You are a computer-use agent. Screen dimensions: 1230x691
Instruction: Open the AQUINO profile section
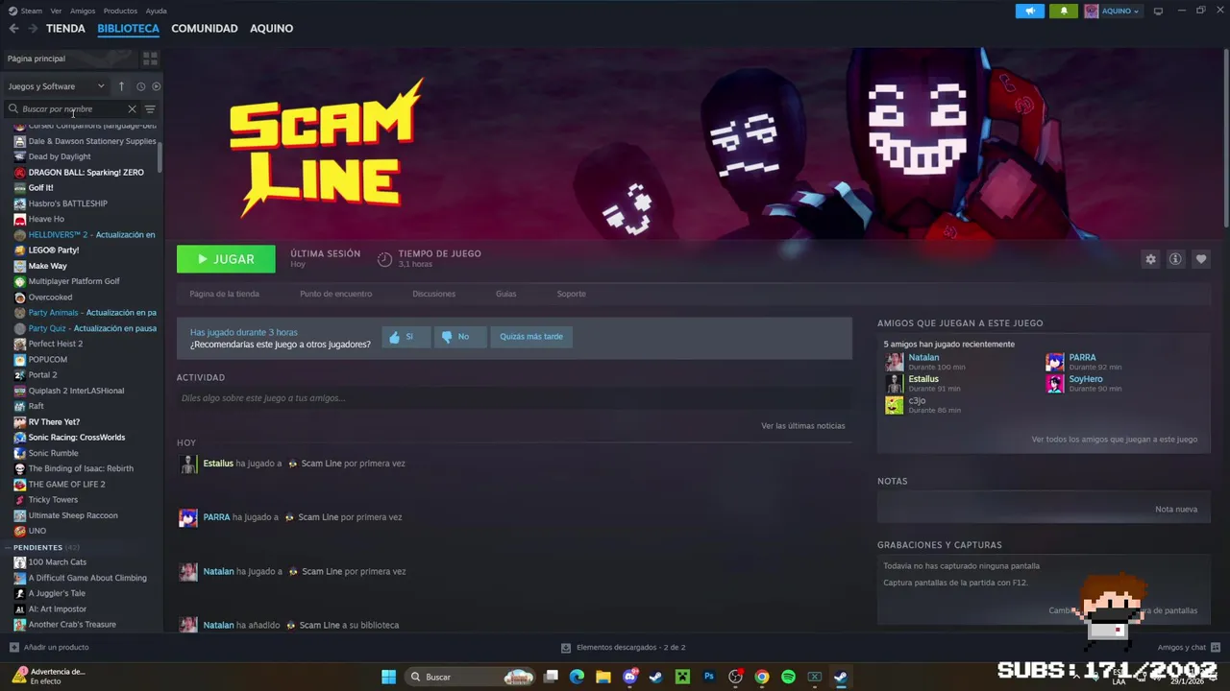(271, 29)
